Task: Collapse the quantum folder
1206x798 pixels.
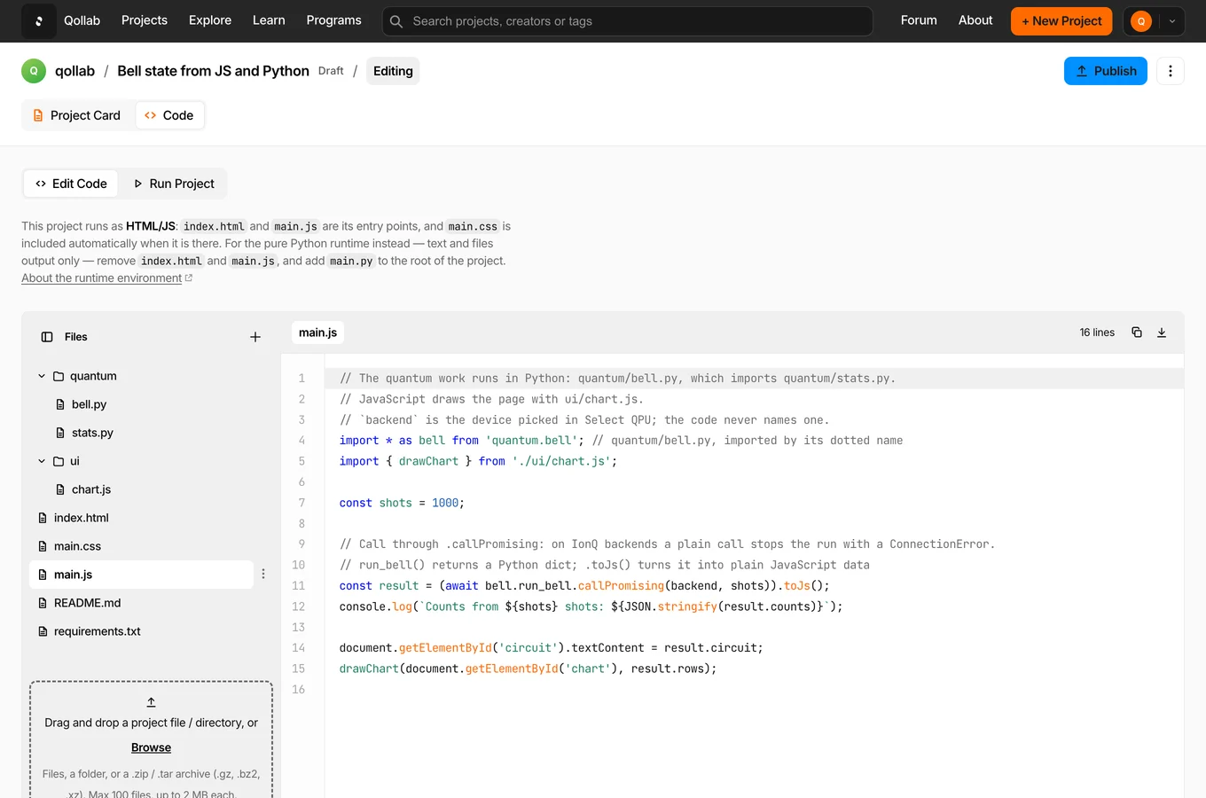Action: pos(42,376)
